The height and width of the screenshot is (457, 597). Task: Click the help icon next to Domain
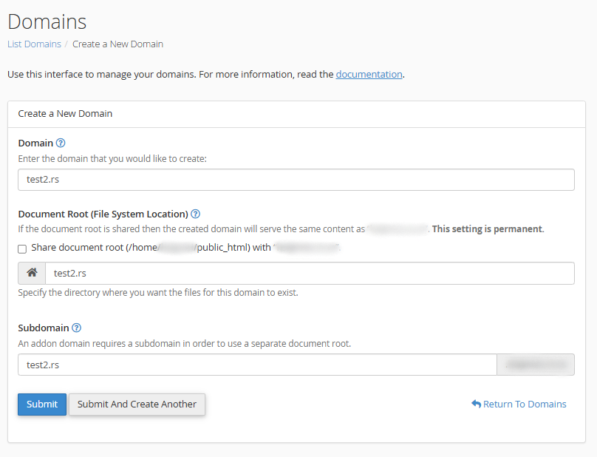(x=61, y=143)
